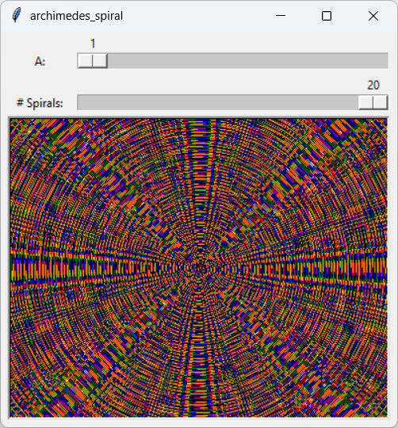Close the archimedes_spiral window
Viewport: 398px width, 428px height.
coord(373,16)
